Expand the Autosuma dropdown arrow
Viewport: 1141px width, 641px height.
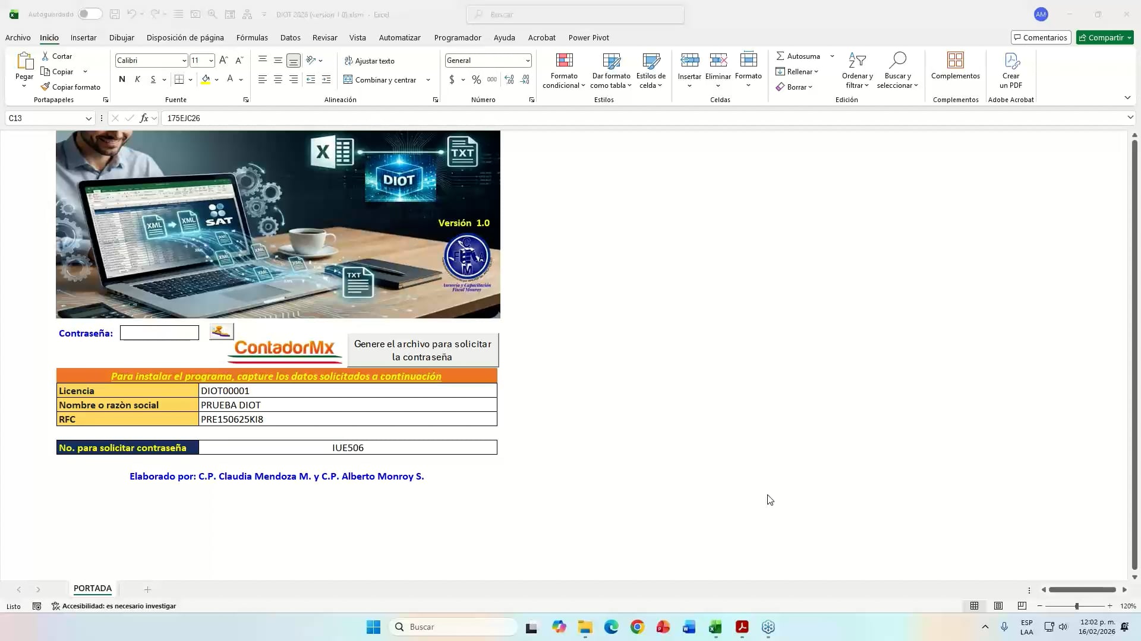[x=832, y=56]
